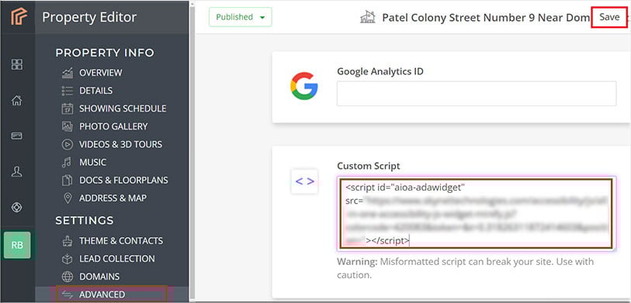Click the dashboard grid icon in left rail
631x303 pixels.
[17, 64]
